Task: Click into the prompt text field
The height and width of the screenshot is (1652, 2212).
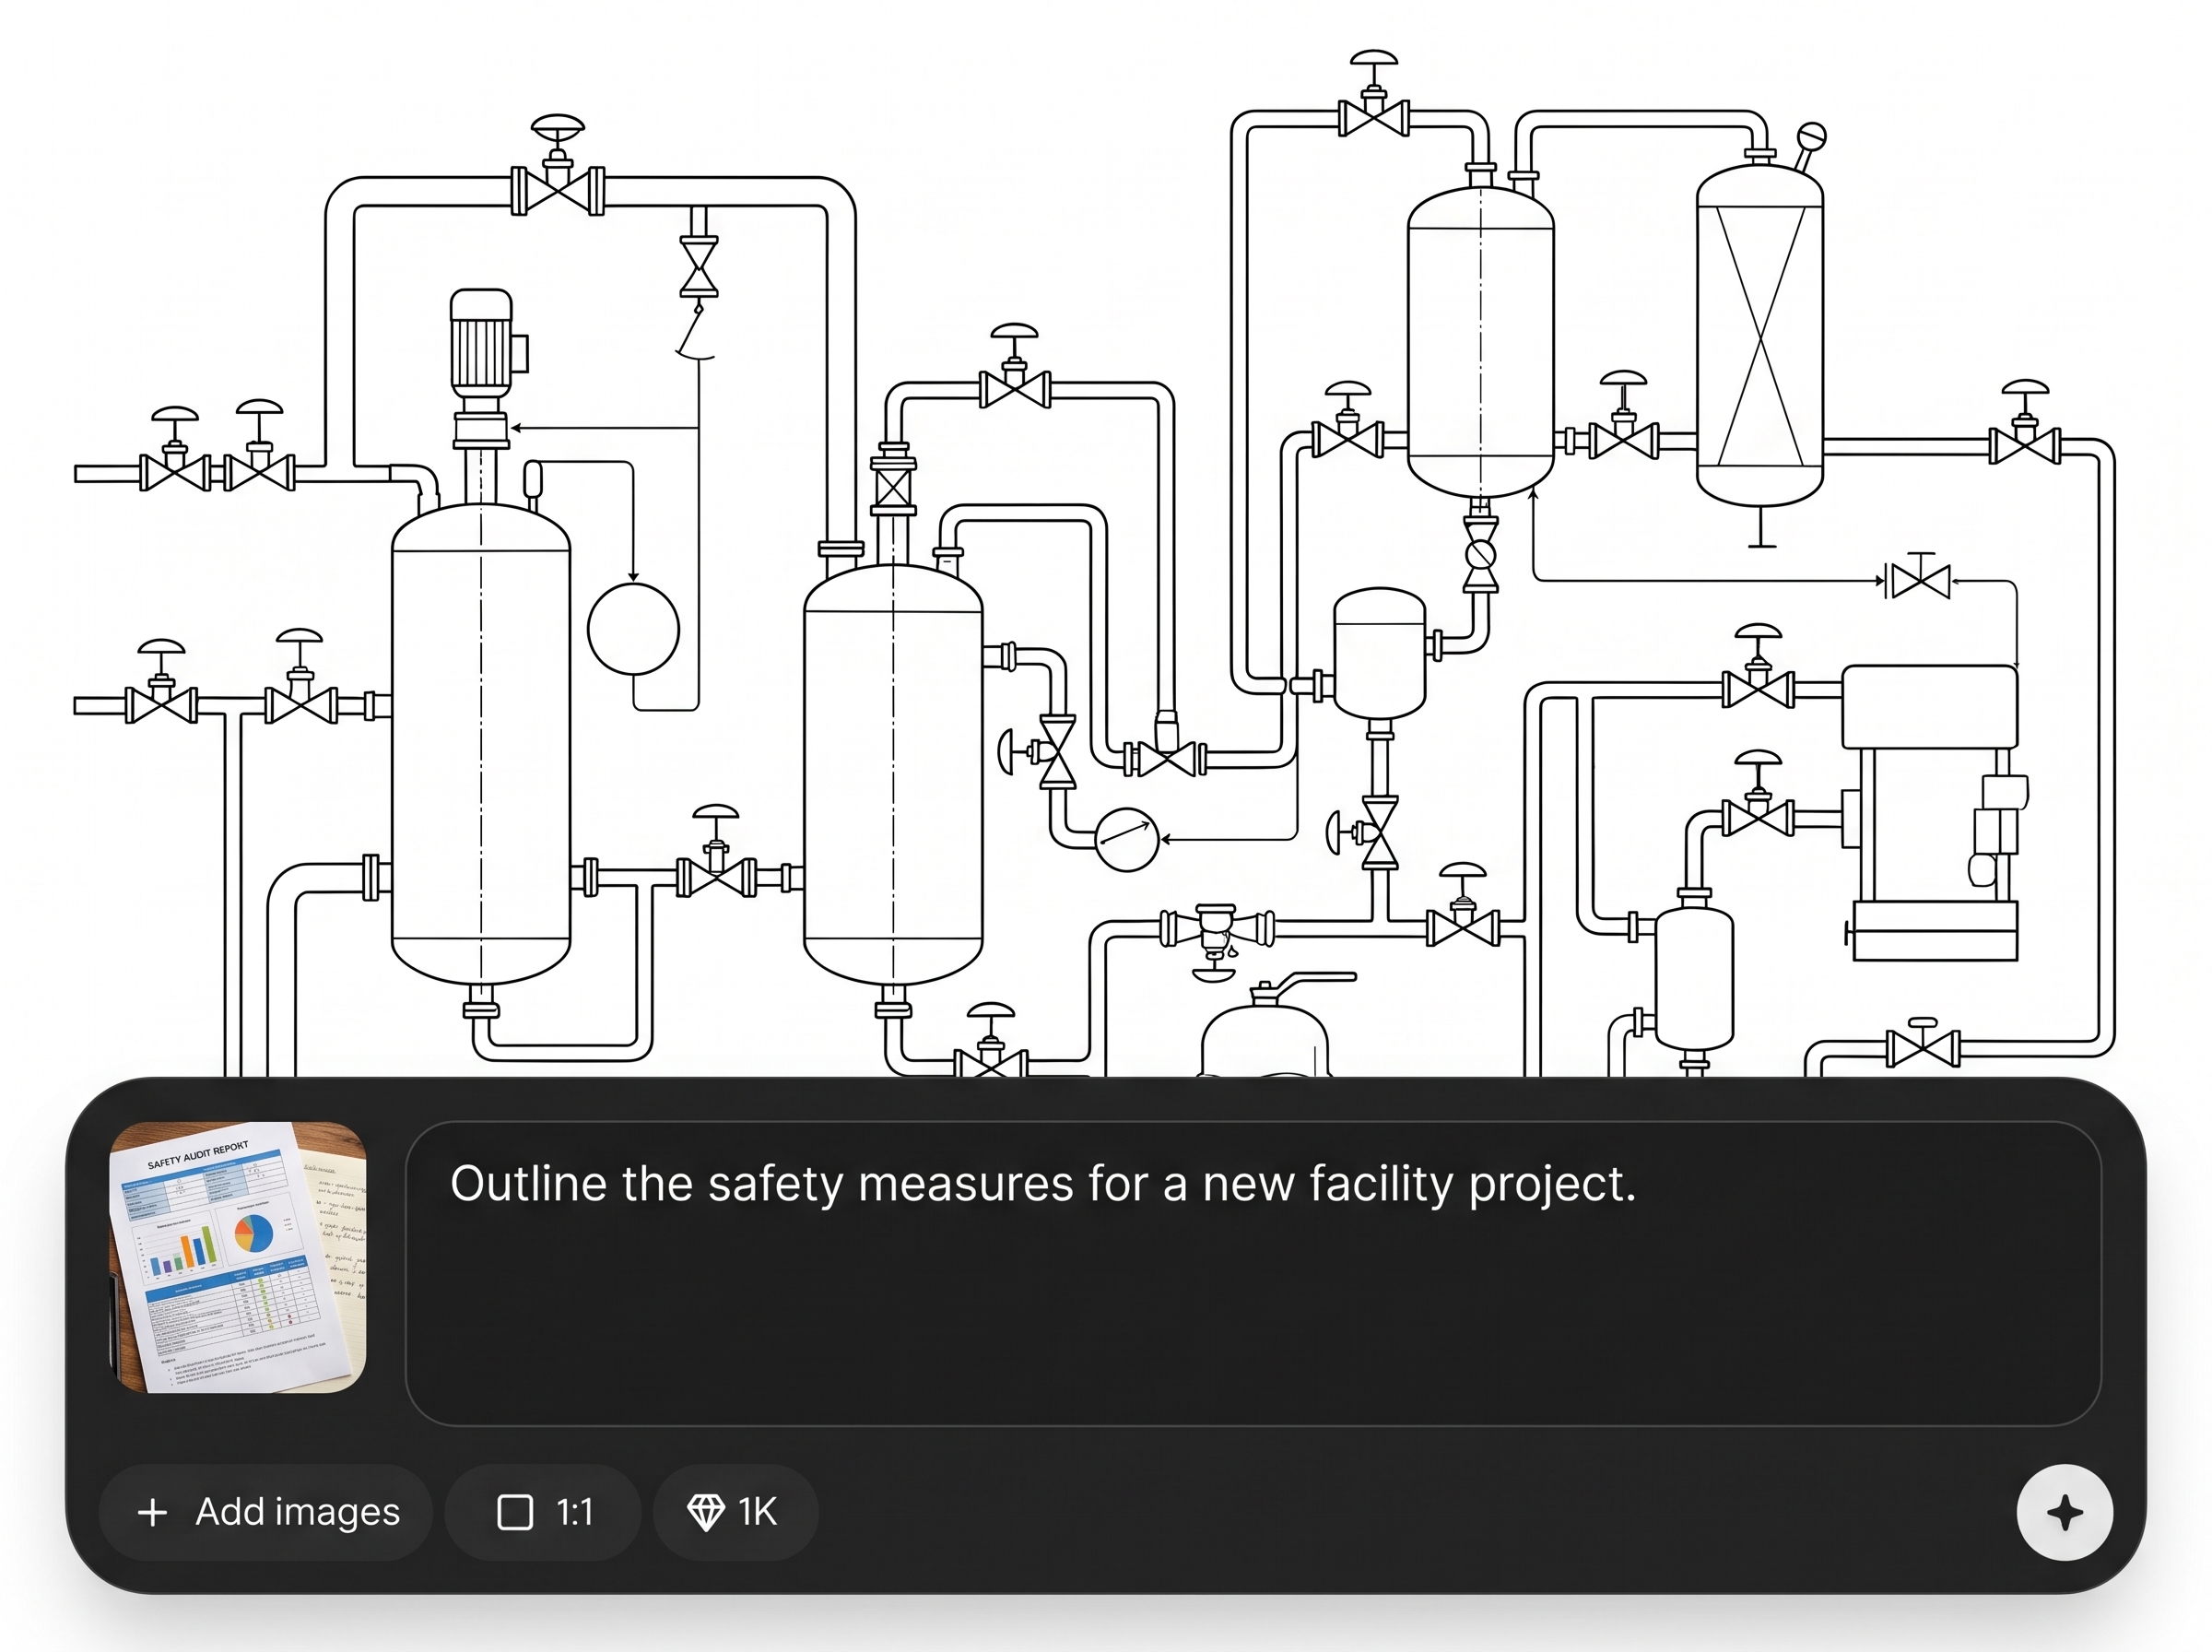Action: (1253, 1273)
